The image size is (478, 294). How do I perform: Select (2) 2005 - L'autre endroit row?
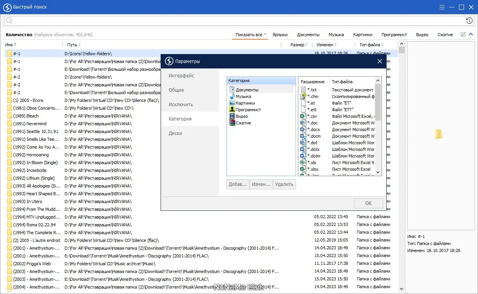pos(201,240)
